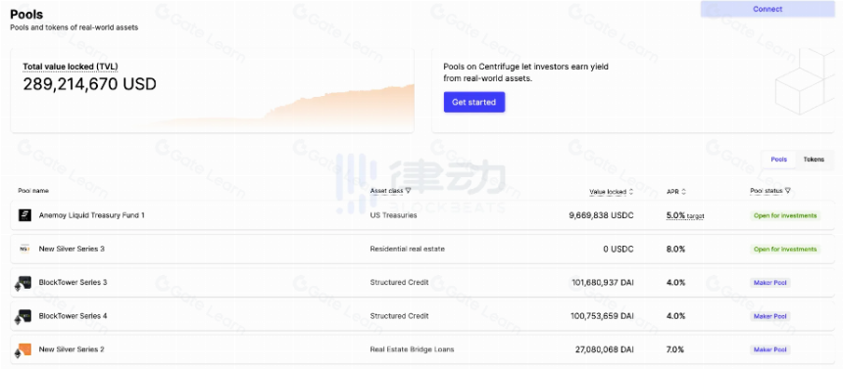Click the 0 USDC value
The height and width of the screenshot is (369, 843).
(619, 249)
